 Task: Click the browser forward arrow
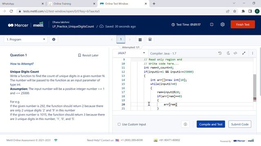tap(4, 11)
